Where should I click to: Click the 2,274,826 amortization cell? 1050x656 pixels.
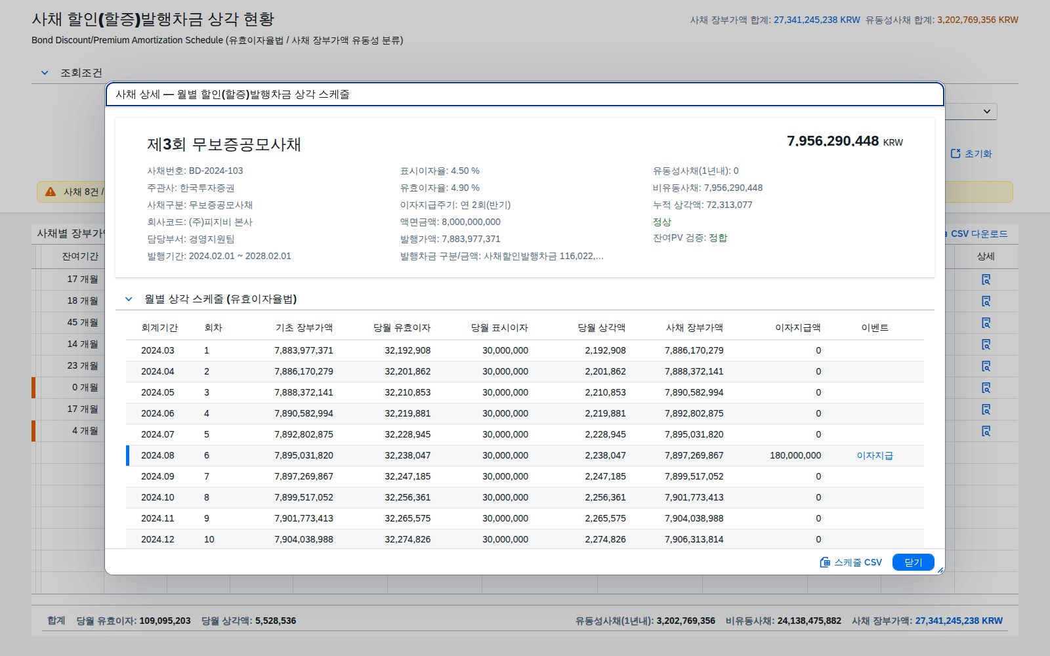(x=605, y=539)
